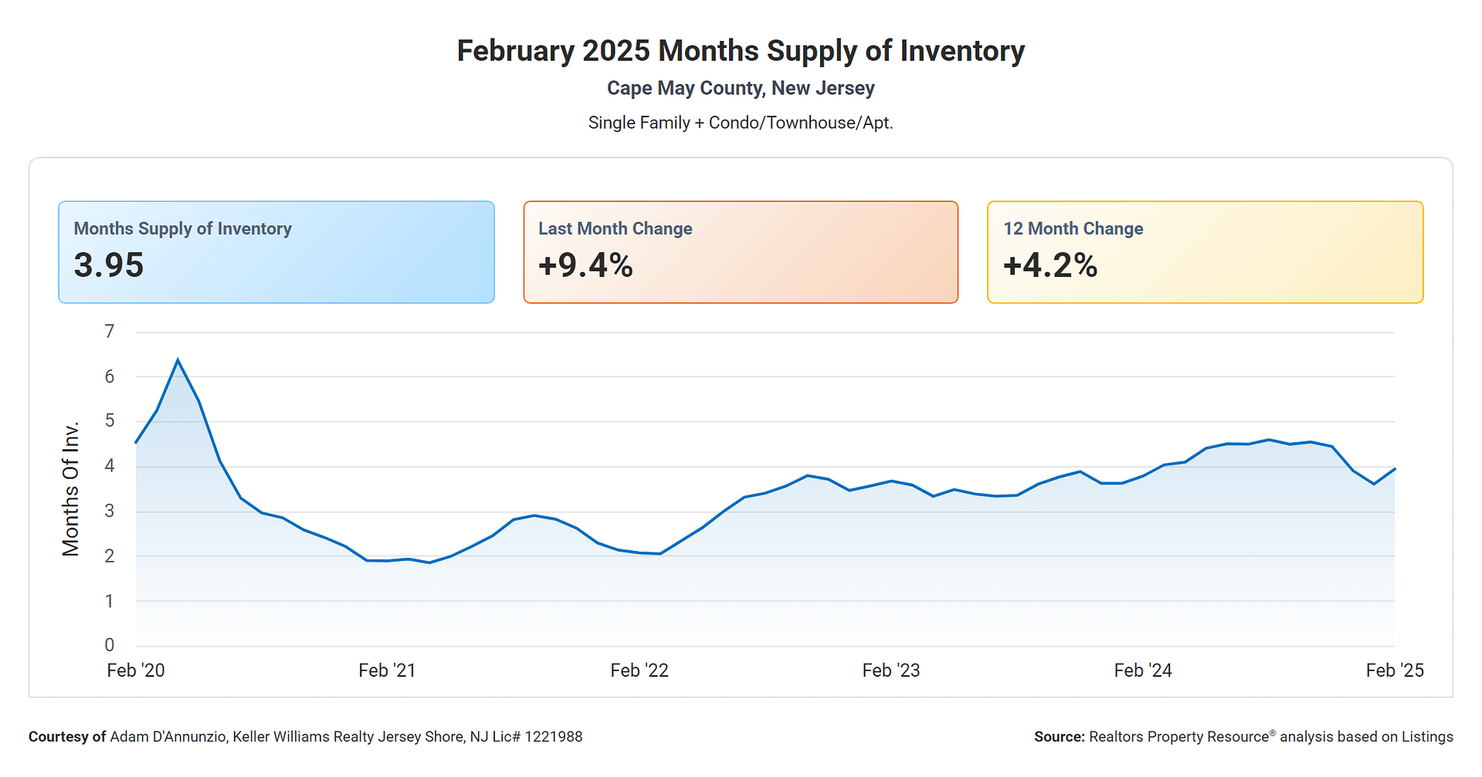Click the "Cape May County, New Jersey" subtitle
The image size is (1482, 777).
click(x=740, y=88)
